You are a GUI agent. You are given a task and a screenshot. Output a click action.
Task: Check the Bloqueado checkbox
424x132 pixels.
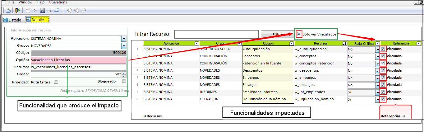[x=124, y=81]
